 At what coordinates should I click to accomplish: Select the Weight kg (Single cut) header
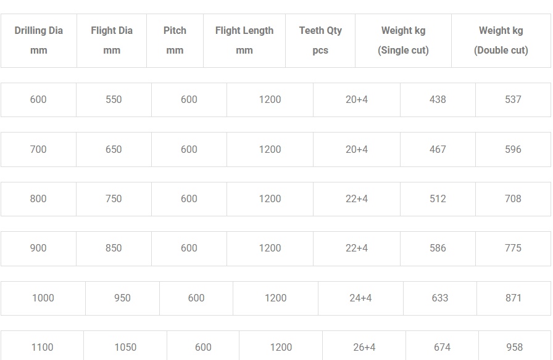(x=403, y=40)
